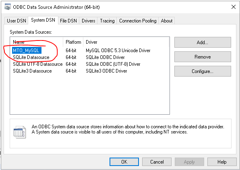This screenshot has width=240, height=170.
Task: Select the System DSN tab
Action: click(43, 20)
